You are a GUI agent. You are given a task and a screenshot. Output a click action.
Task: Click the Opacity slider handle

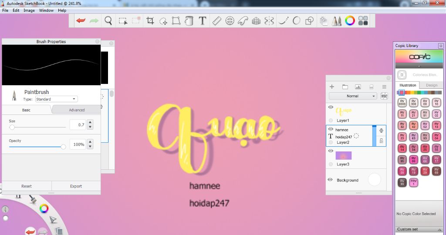click(x=63, y=147)
